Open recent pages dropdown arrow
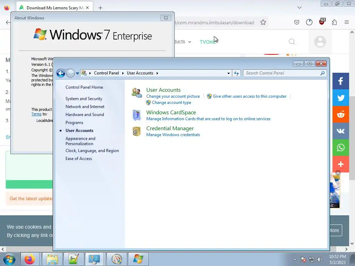The width and height of the screenshot is (355, 266). tap(77, 73)
